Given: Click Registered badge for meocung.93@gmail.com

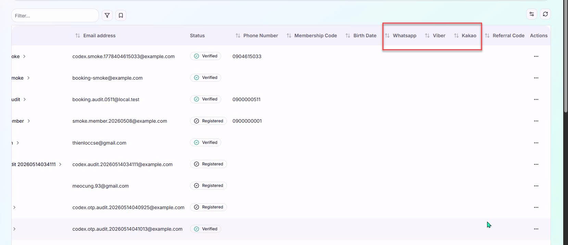Looking at the screenshot, I should point(209,186).
